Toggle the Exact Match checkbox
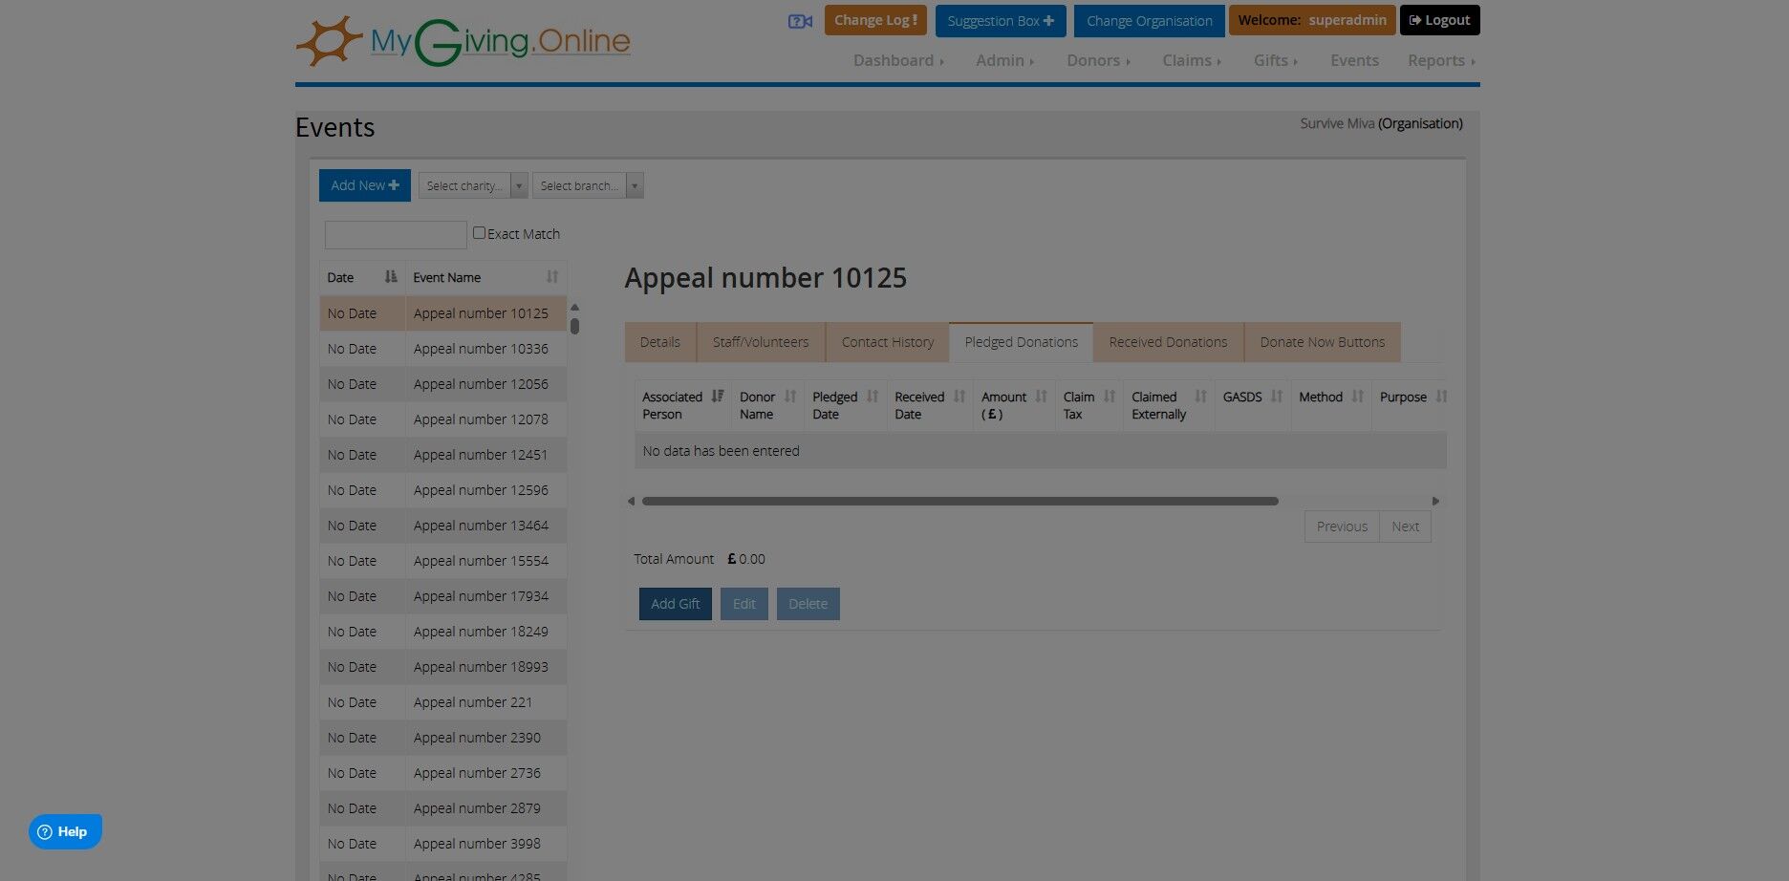The height and width of the screenshot is (881, 1789). (479, 232)
